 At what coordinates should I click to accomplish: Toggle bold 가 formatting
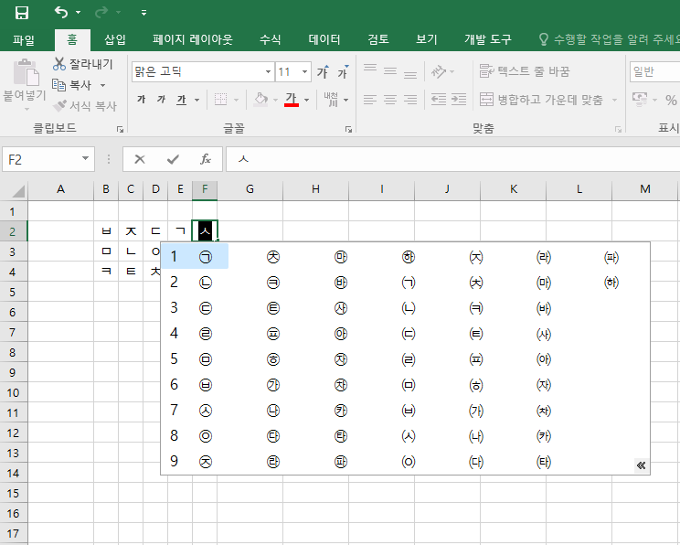tap(141, 100)
